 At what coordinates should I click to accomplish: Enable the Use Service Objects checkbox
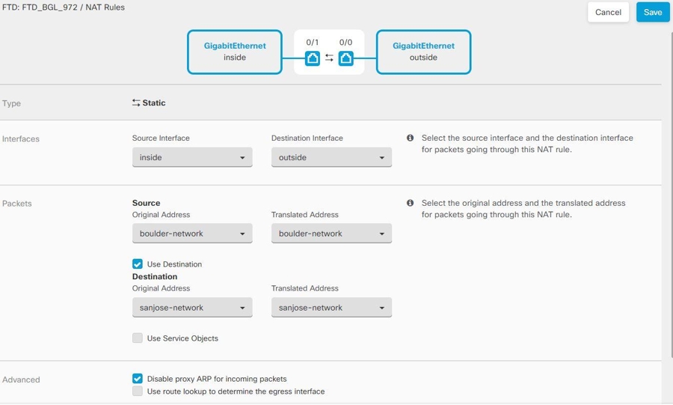click(x=138, y=338)
